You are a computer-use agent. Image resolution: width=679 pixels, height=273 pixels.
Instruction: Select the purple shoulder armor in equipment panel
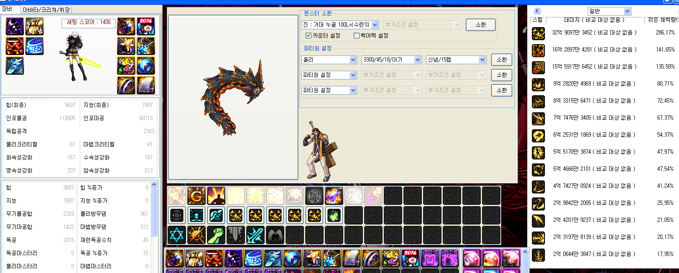(x=14, y=26)
